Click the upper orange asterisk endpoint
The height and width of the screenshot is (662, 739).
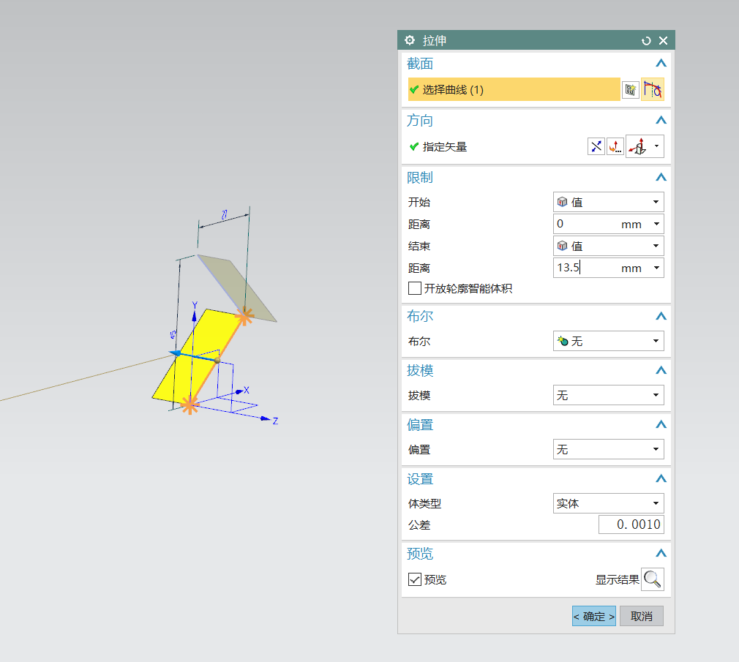tap(244, 316)
